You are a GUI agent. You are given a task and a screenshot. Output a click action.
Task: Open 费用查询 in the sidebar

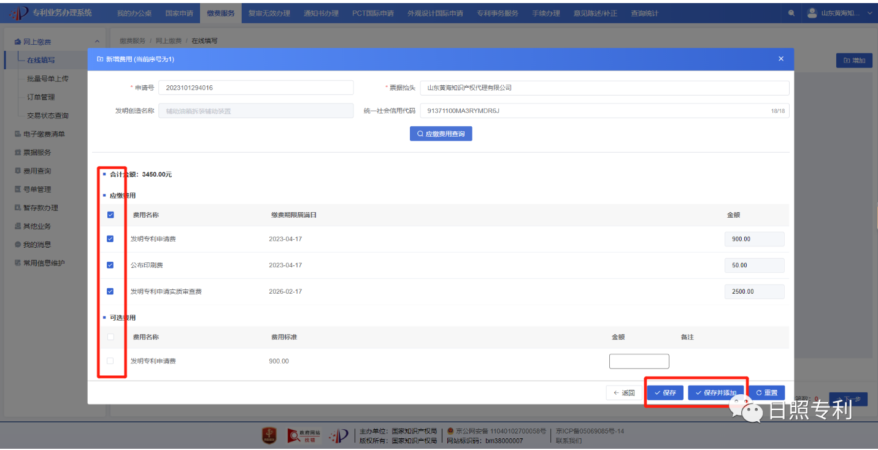pos(37,171)
